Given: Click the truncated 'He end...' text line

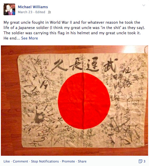Looking at the screenshot, I should pos(12,38).
